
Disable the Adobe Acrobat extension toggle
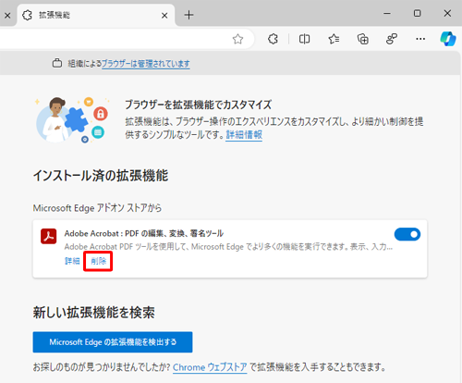407,234
